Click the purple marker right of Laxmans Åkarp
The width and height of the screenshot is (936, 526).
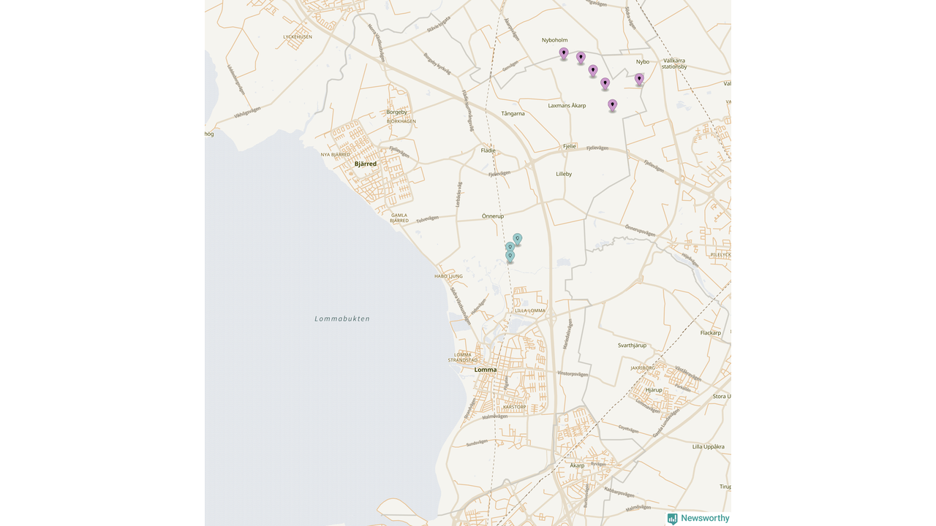click(x=613, y=105)
